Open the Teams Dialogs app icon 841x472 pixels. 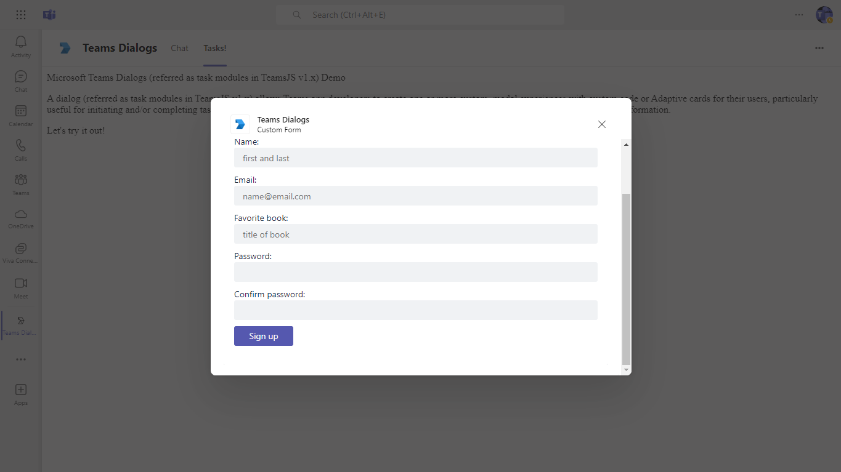(20, 325)
